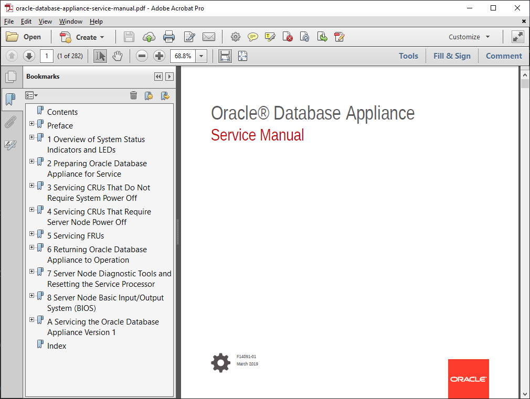Open 8 Server Node Basic Input/Output System bookmark
Viewport: 530px width, 399px height.
tap(105, 303)
